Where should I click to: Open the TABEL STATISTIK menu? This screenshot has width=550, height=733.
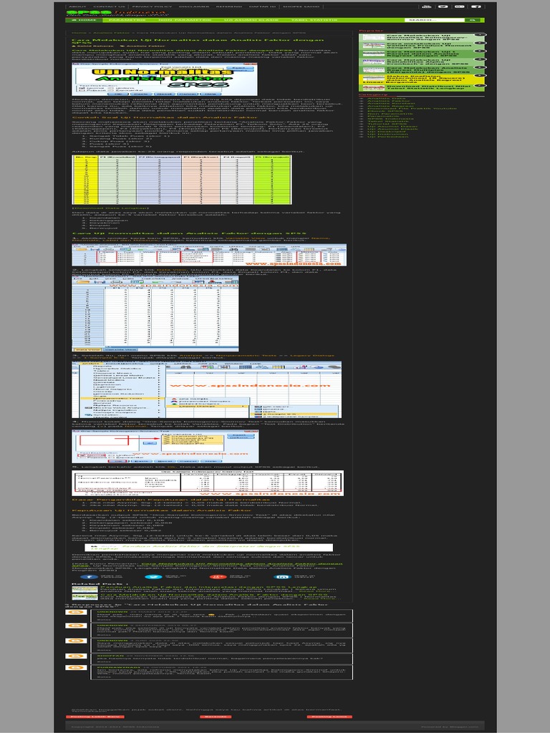[314, 20]
